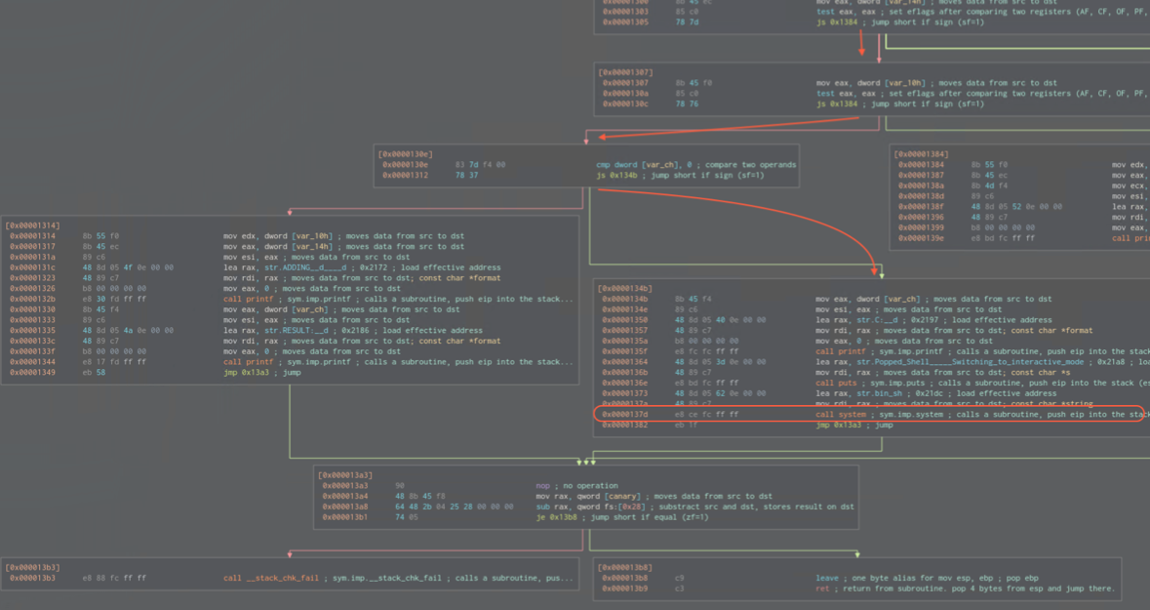Click the highlighted call system instruction
Image resolution: width=1150 pixels, height=610 pixels.
tap(841, 414)
